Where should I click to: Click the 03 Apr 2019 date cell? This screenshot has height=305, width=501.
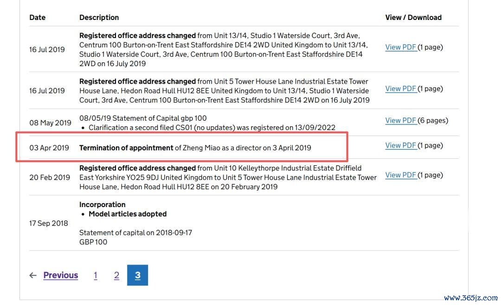coord(49,148)
